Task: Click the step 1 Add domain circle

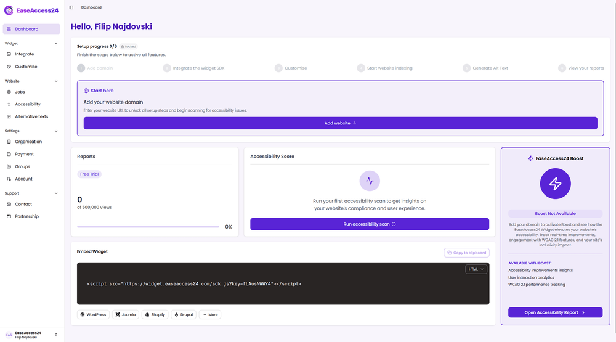Action: (x=81, y=68)
